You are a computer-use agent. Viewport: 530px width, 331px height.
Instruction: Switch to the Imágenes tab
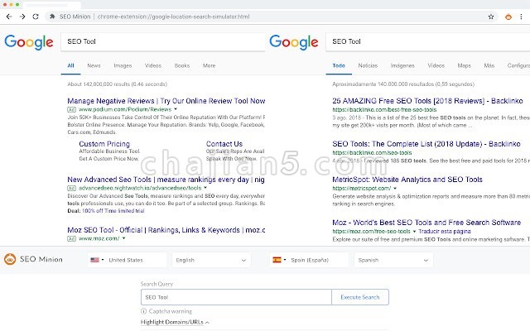[402, 65]
